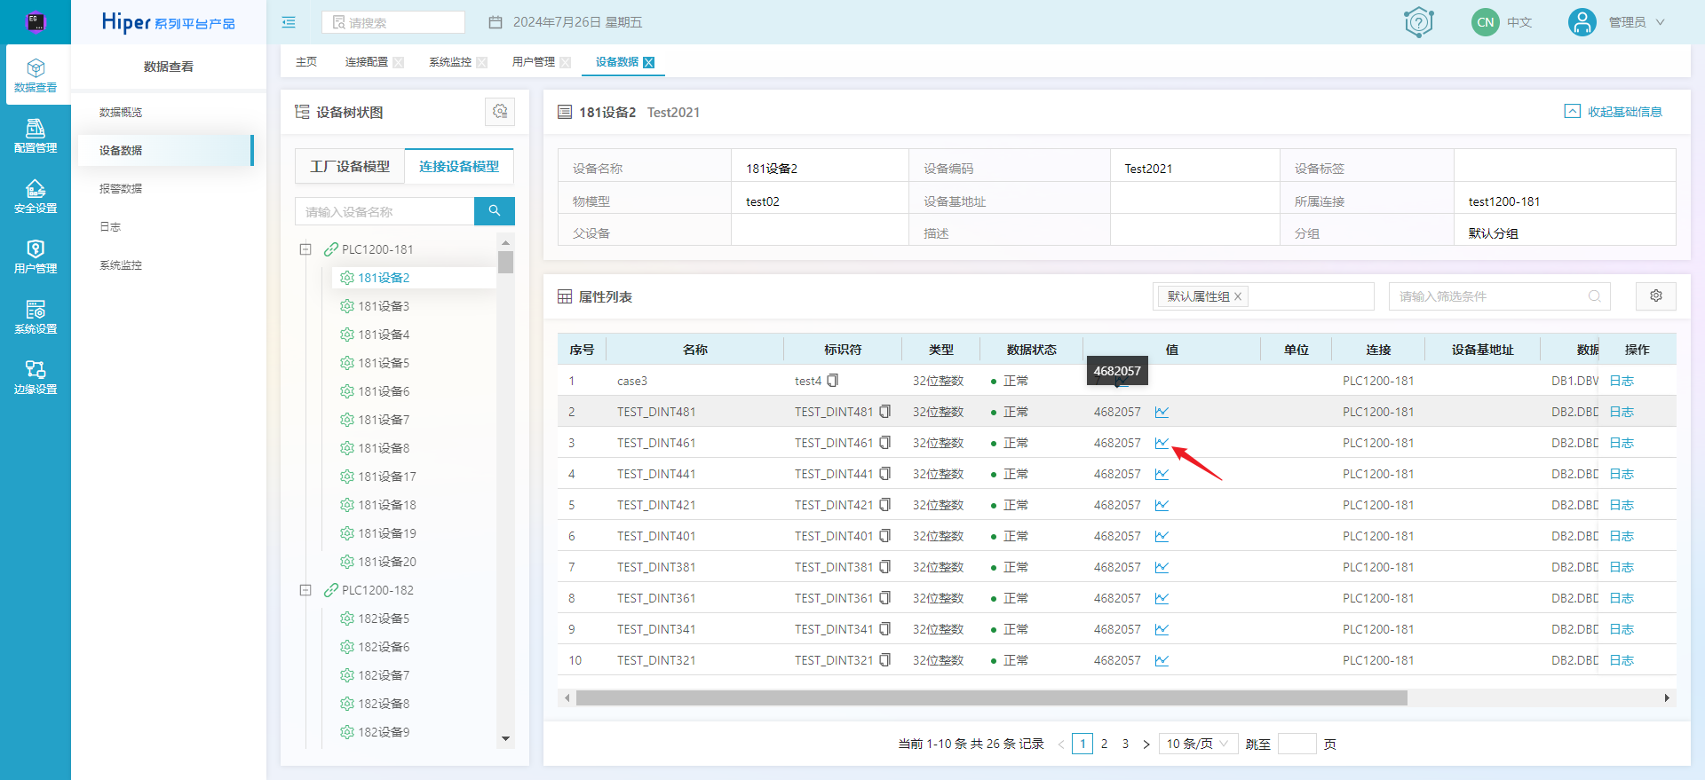Image resolution: width=1705 pixels, height=780 pixels.
Task: Open 系统监控 in the side menu
Action: (121, 265)
